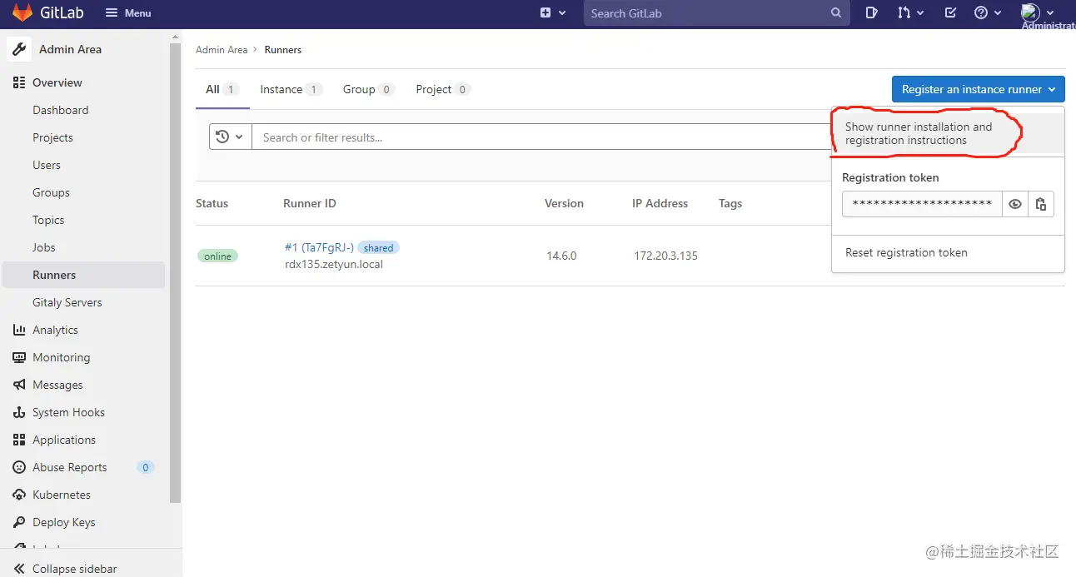Click the Applications grid icon

(19, 440)
